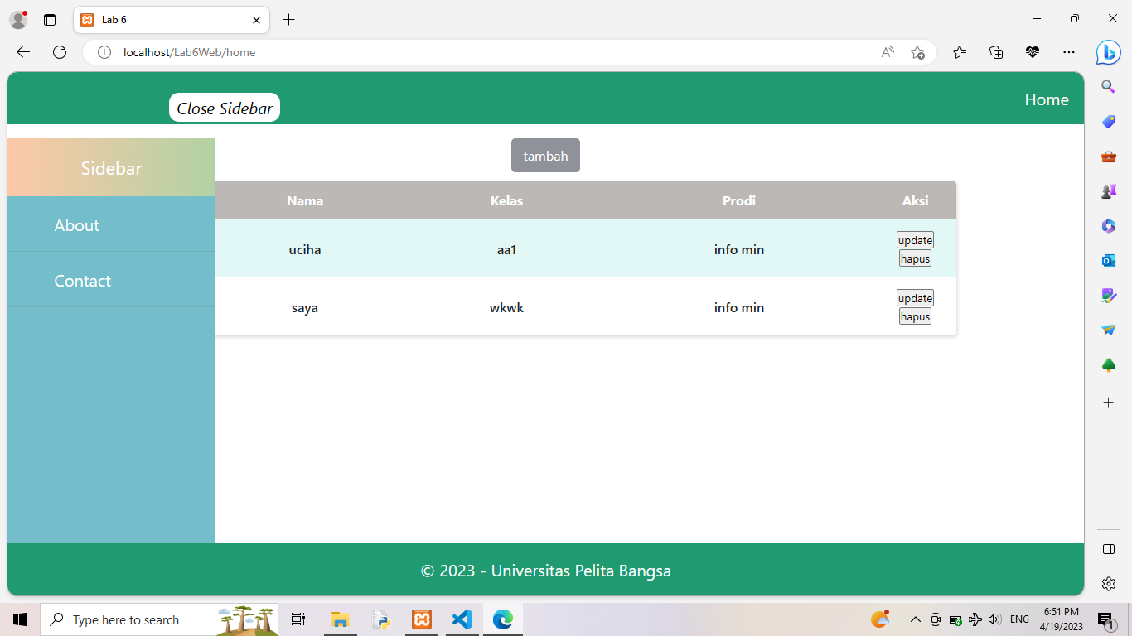Launch Visual Studio Code from the taskbar
Screen dimensions: 1132x636
pyautogui.click(x=462, y=619)
